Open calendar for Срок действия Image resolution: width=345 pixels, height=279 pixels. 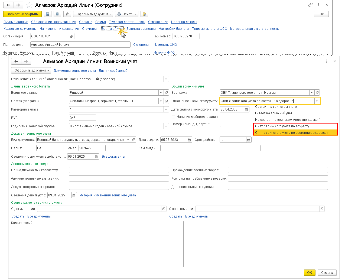(x=249, y=140)
